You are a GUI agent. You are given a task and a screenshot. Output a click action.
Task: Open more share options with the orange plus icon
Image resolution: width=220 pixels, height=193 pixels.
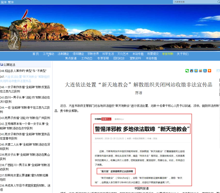point(209,71)
